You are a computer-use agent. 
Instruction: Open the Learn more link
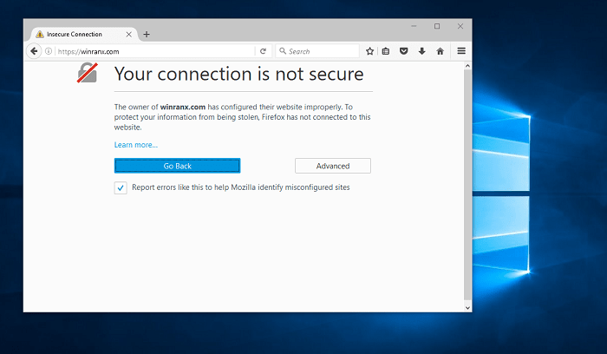click(x=136, y=145)
